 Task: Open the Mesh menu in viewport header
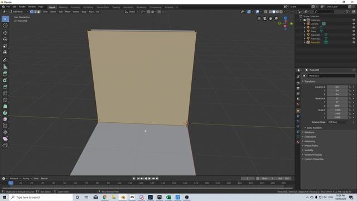coord(67,12)
